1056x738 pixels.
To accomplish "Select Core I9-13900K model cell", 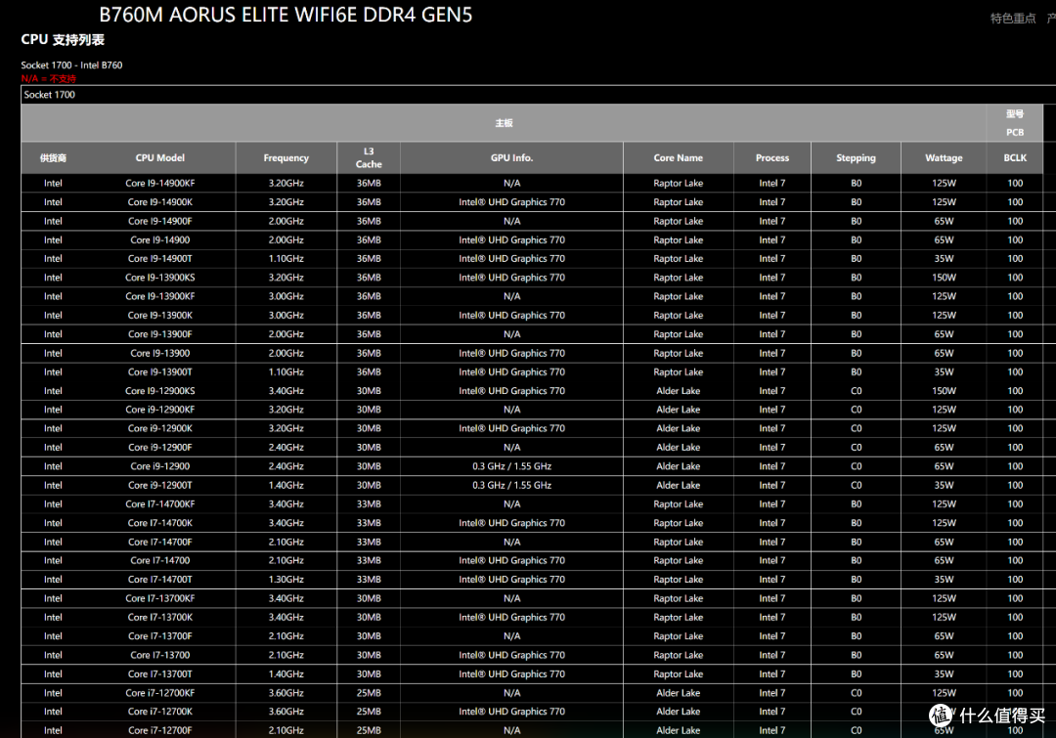I will click(159, 315).
